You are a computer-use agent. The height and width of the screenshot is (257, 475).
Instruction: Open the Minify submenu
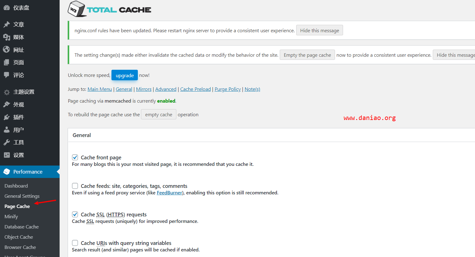coord(11,216)
